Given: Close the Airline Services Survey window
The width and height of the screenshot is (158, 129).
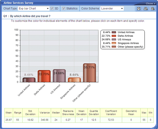Looking at the screenshot, I should pyautogui.click(x=150, y=4).
